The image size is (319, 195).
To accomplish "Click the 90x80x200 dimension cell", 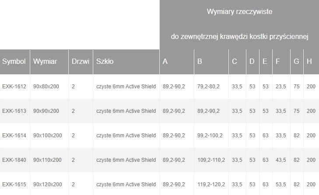I will [x=46, y=87].
